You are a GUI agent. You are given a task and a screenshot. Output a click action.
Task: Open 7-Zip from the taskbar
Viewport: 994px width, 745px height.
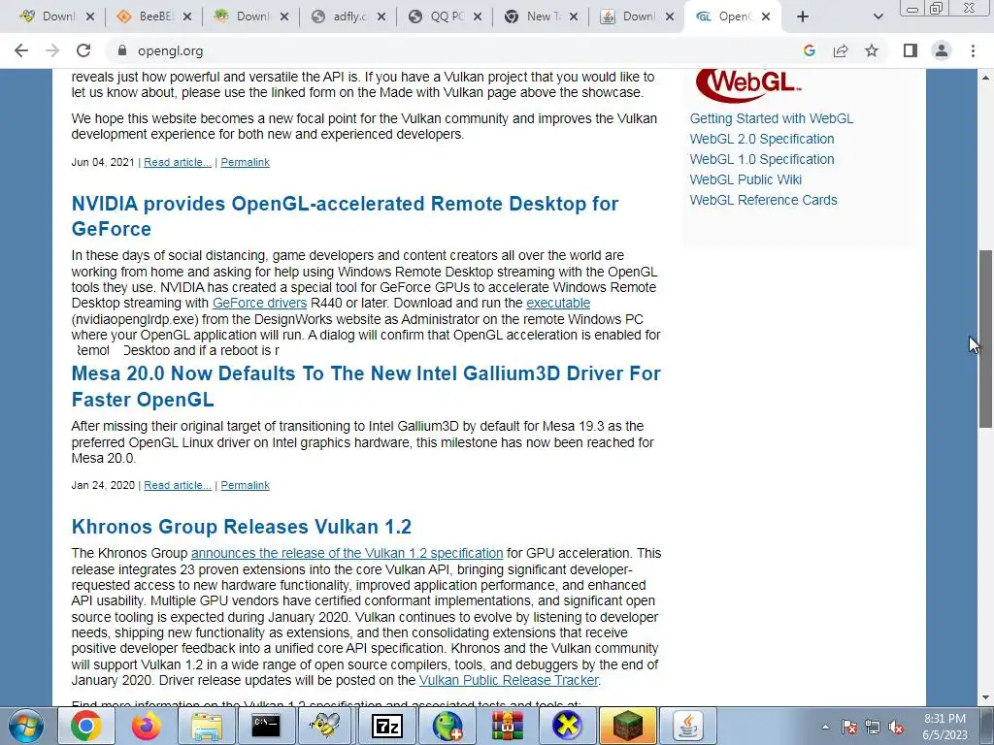(386, 726)
